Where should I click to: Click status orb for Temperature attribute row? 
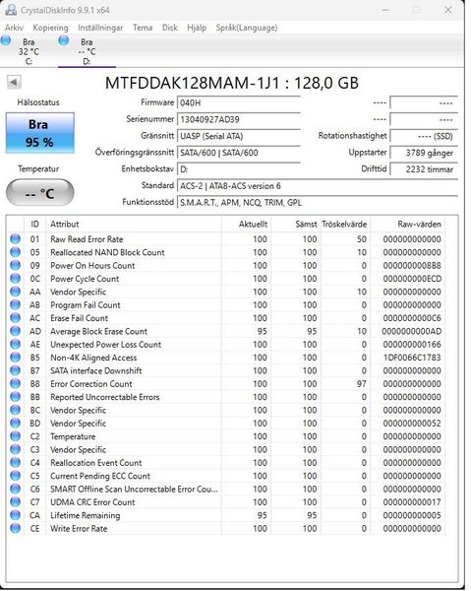tap(15, 436)
